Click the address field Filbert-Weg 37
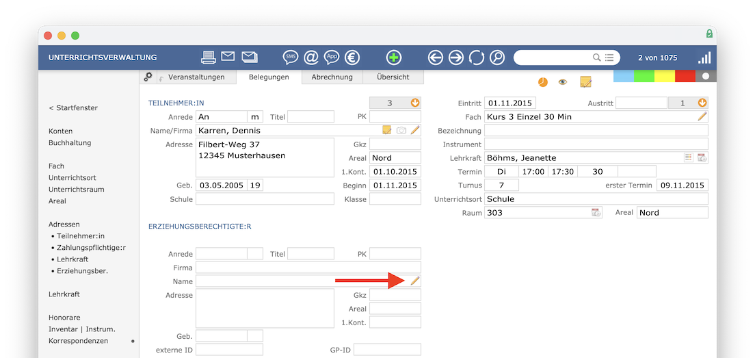This screenshot has width=755, height=358. pos(265,157)
